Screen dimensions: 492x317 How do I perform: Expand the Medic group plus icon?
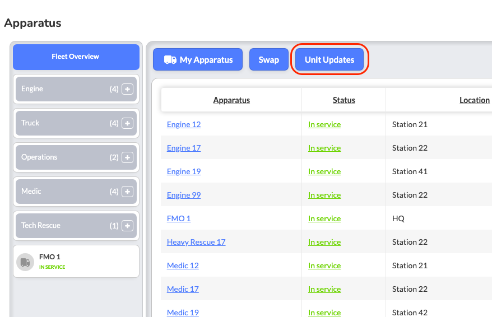[127, 192]
